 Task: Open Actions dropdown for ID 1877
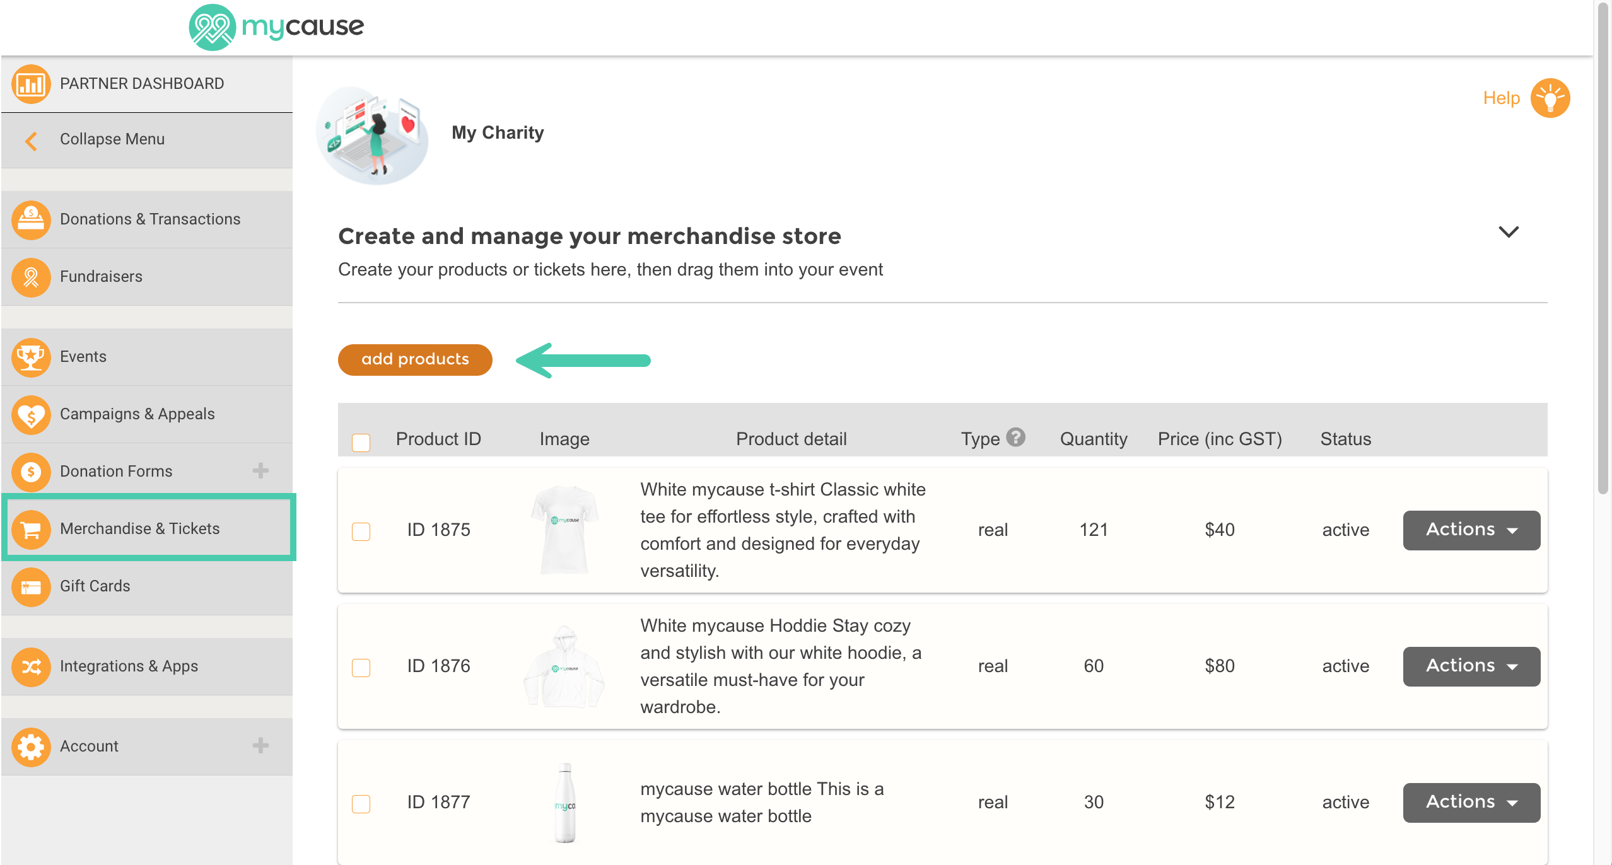point(1471,802)
